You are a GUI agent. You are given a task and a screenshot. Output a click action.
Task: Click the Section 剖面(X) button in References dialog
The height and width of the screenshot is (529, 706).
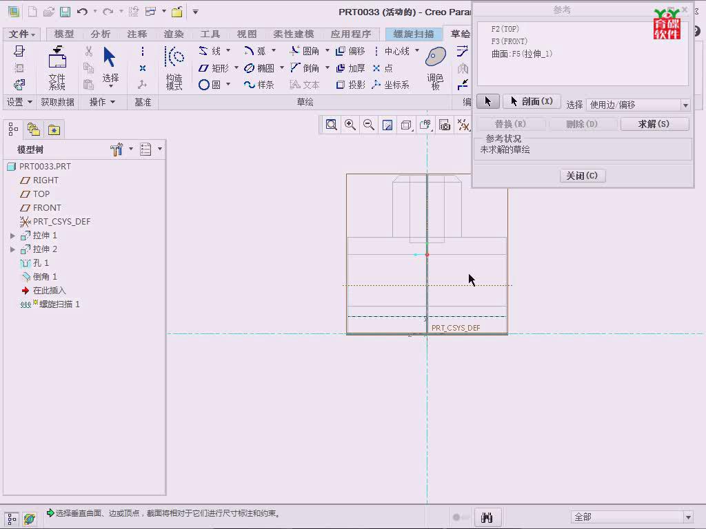(532, 102)
